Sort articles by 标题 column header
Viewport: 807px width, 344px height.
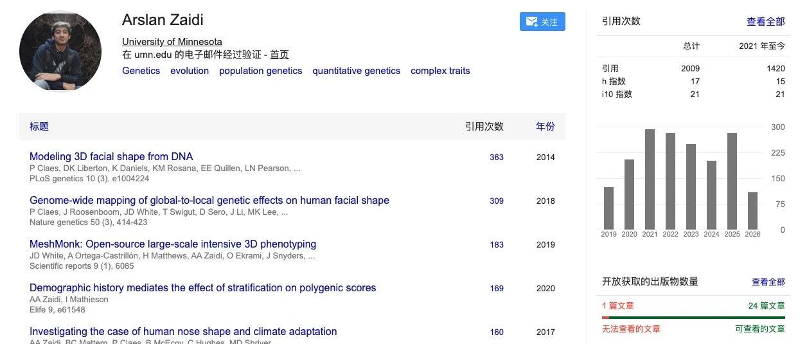click(39, 127)
